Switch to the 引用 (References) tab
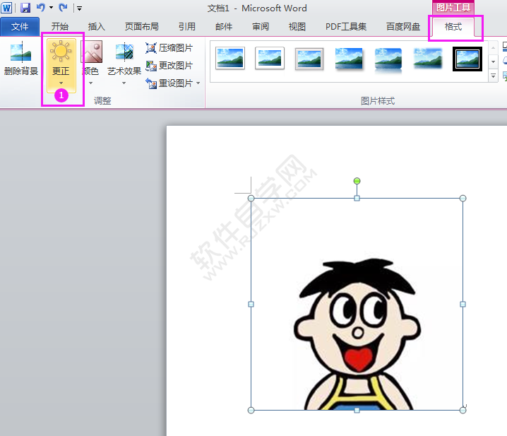This screenshot has height=436, width=507. click(187, 27)
